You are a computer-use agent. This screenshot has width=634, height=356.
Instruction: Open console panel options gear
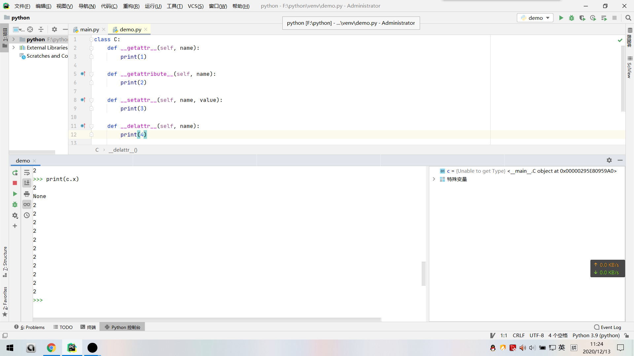pyautogui.click(x=609, y=160)
